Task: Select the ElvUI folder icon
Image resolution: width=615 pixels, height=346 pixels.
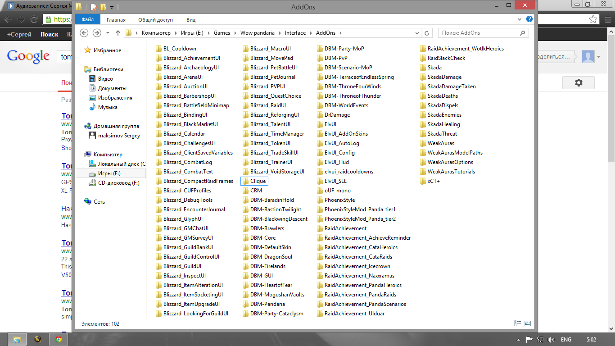Action: tap(320, 124)
